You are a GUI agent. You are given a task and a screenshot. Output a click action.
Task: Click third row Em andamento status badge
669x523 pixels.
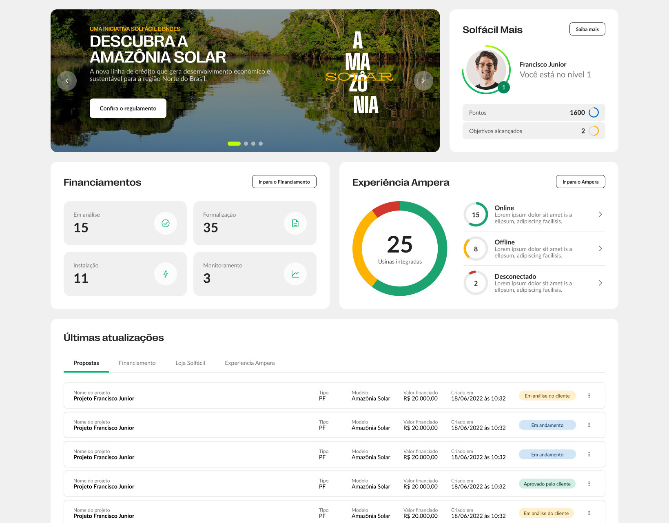pyautogui.click(x=547, y=454)
